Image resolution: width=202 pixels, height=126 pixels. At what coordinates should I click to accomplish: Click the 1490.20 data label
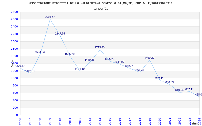pyautogui.click(x=149, y=58)
